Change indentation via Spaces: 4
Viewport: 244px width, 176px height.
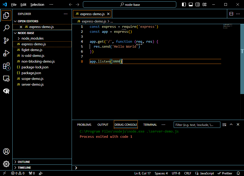point(161,173)
